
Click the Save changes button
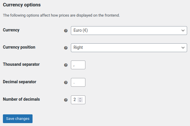click(18, 119)
